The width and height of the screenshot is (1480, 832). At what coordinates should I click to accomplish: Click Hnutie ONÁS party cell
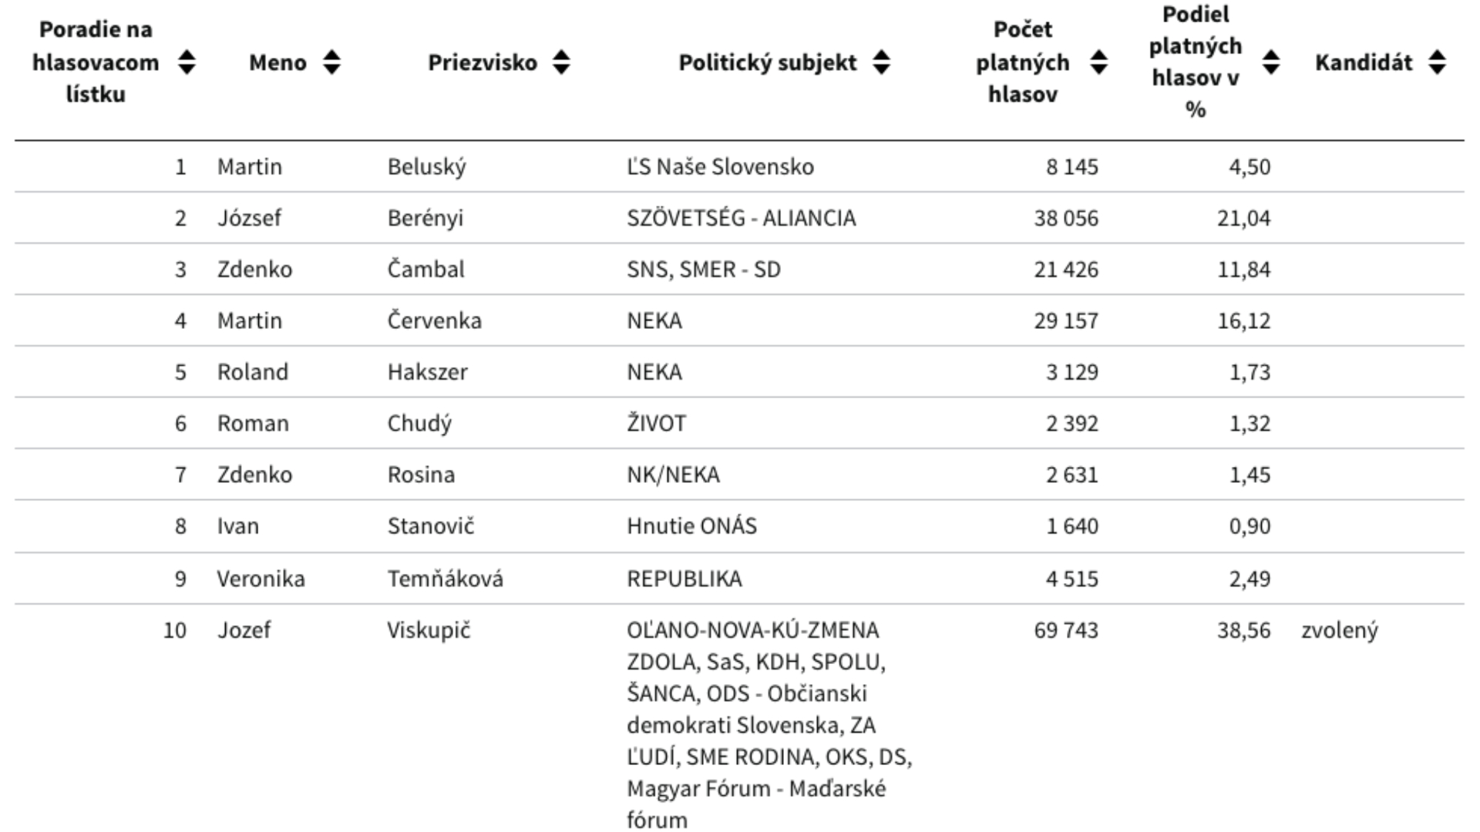pos(691,526)
